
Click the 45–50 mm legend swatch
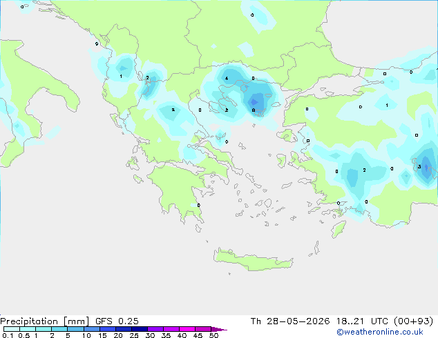click(x=203, y=329)
